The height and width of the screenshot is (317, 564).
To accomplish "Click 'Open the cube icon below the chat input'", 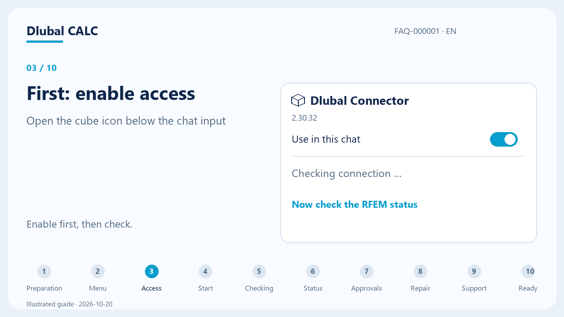I will point(126,121).
